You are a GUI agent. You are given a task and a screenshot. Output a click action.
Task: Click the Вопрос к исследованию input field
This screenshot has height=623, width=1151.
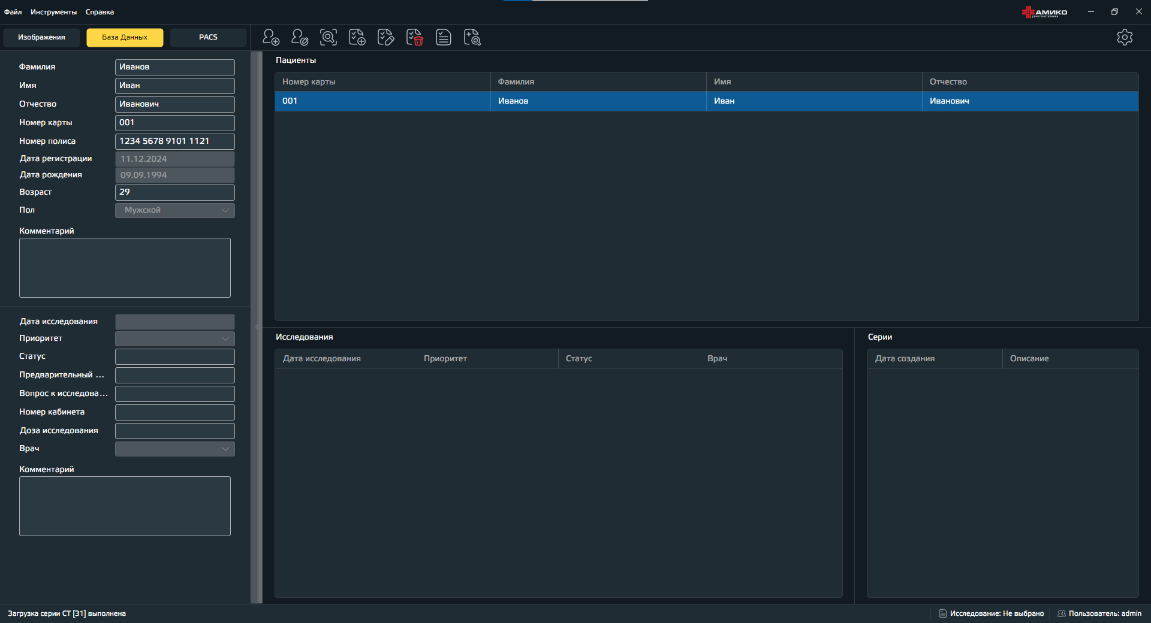click(175, 394)
